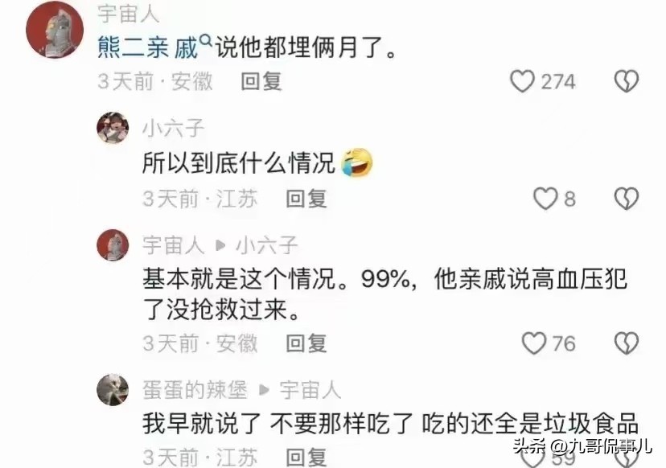Dislike 小六子's comment with broken heart icon
This screenshot has width=666, height=468.
(627, 199)
